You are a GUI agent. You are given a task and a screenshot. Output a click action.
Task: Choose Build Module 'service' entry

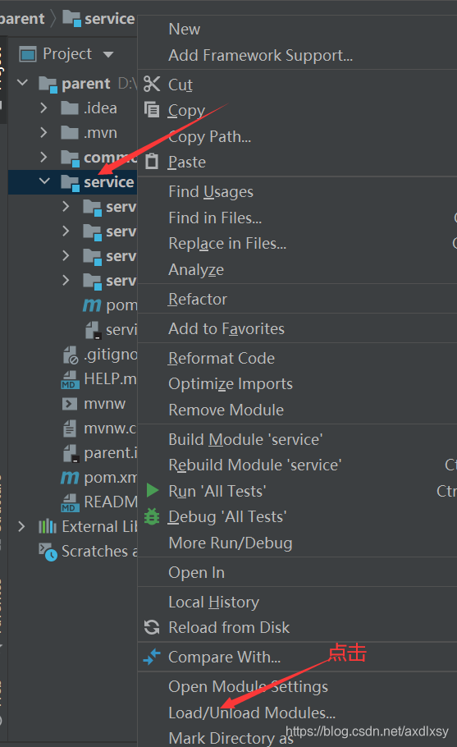tap(245, 439)
